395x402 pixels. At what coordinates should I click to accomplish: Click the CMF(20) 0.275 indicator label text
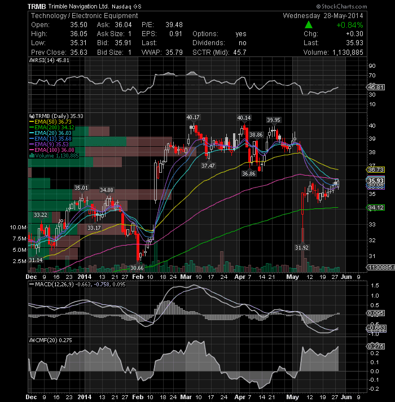(54, 340)
